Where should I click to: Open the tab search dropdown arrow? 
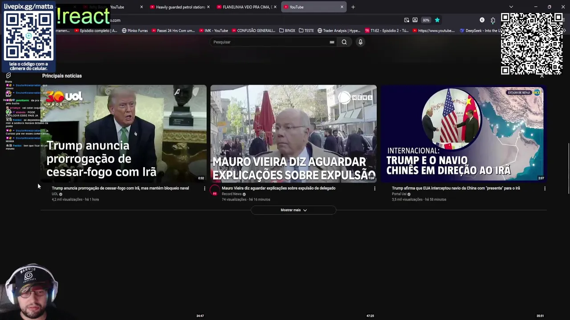(511, 7)
